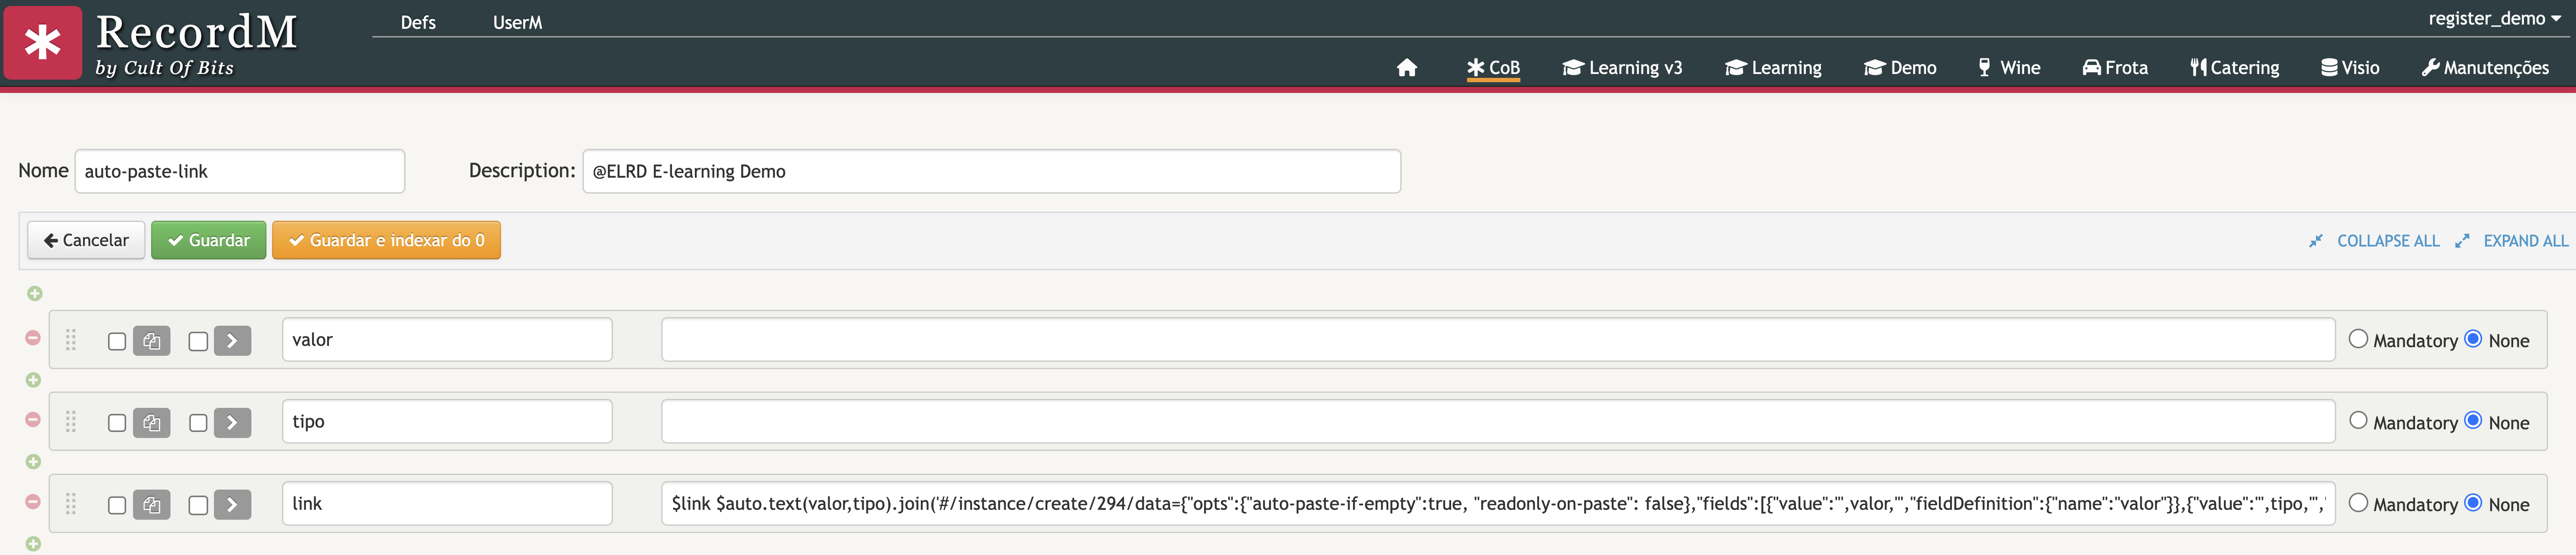Screen dimensions: 2576x555
Task: Tick the checkbox beside the chevron for valor
Action: (x=198, y=342)
